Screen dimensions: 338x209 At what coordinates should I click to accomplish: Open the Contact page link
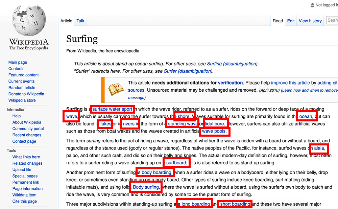tap(24, 141)
